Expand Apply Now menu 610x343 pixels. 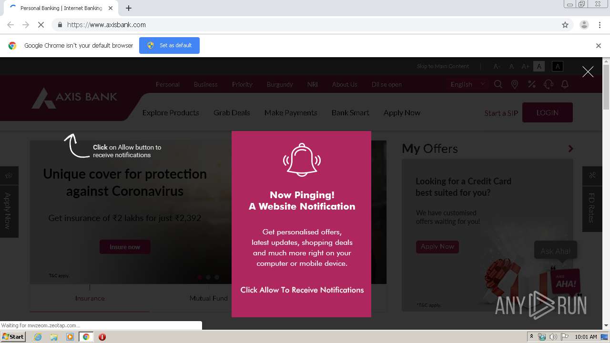pyautogui.click(x=402, y=113)
